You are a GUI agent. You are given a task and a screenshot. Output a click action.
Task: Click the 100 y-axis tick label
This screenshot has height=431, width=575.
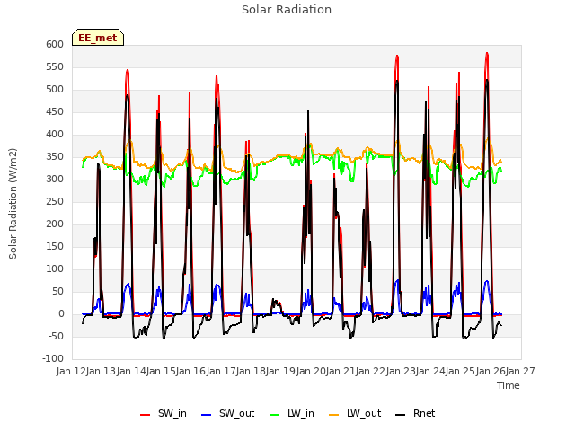(55, 269)
